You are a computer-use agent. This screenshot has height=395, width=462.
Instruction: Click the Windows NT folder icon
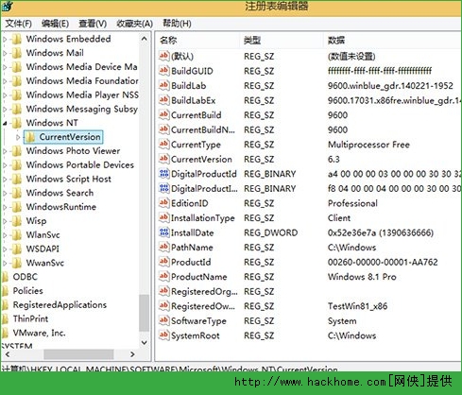(x=17, y=123)
